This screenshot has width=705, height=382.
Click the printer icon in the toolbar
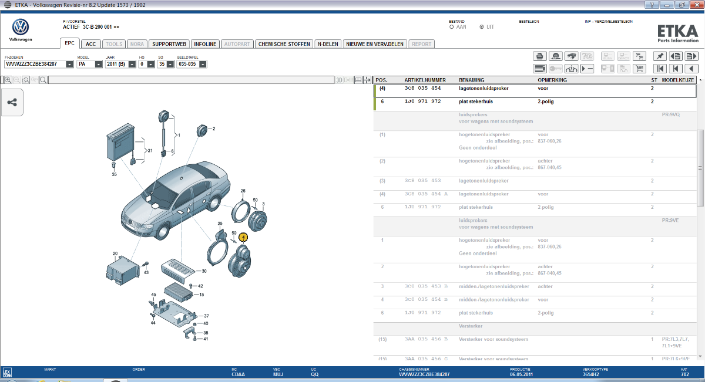coord(540,56)
